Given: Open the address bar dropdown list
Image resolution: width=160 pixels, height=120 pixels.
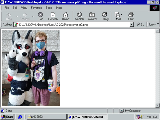Looking at the screenshot, I should pyautogui.click(x=132, y=24).
